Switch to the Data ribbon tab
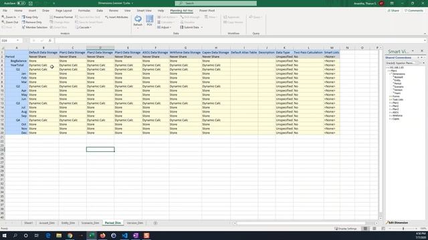Screen dimensions: 428x240 coord(100,11)
